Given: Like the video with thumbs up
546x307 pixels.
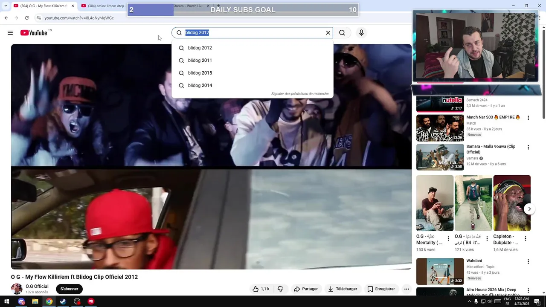Looking at the screenshot, I should pos(261,289).
